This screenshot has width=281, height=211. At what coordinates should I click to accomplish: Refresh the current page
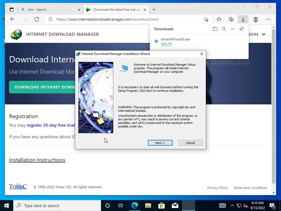click(37, 19)
